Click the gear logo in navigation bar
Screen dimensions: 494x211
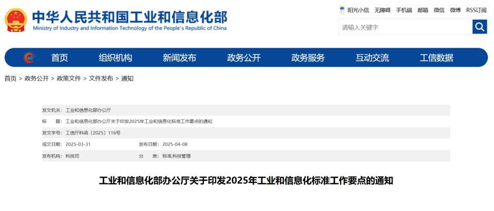29,57
